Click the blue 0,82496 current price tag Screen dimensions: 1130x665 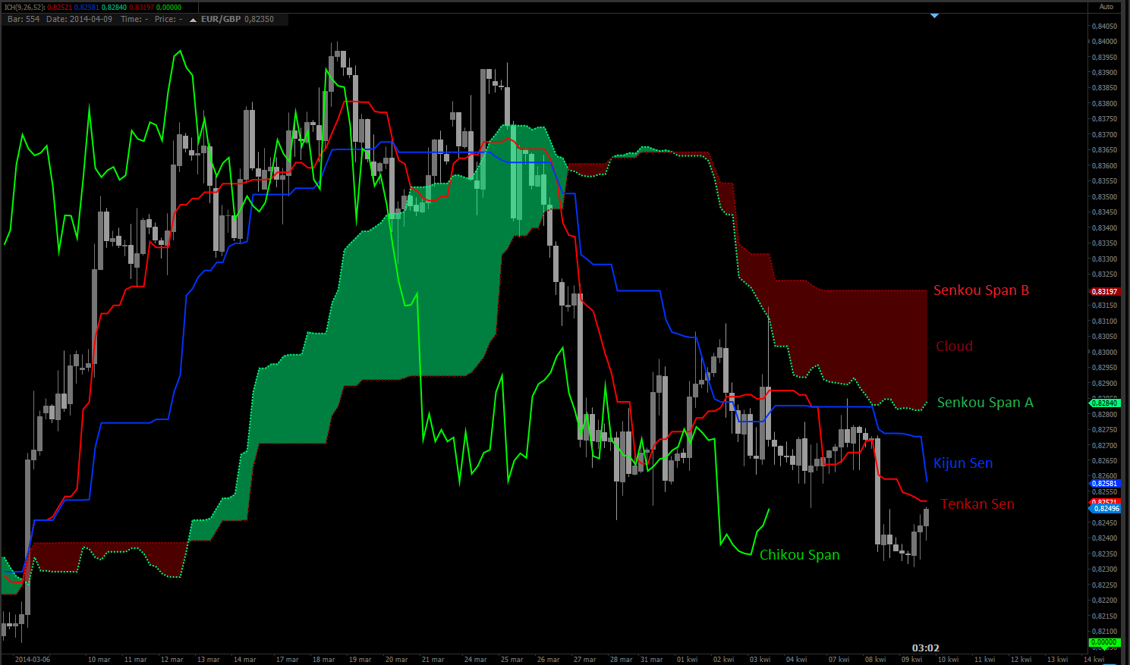click(x=1105, y=509)
